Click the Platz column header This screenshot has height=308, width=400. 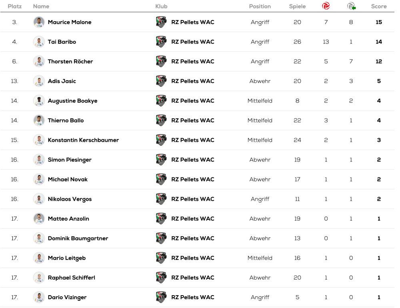pos(15,6)
